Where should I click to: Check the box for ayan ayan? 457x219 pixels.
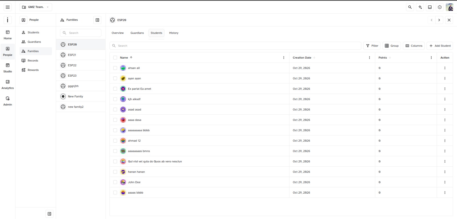click(x=115, y=78)
